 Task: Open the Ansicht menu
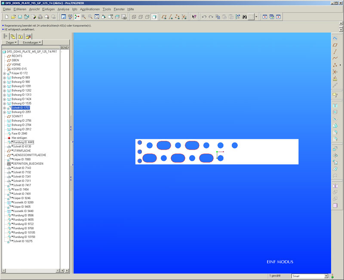(34, 9)
